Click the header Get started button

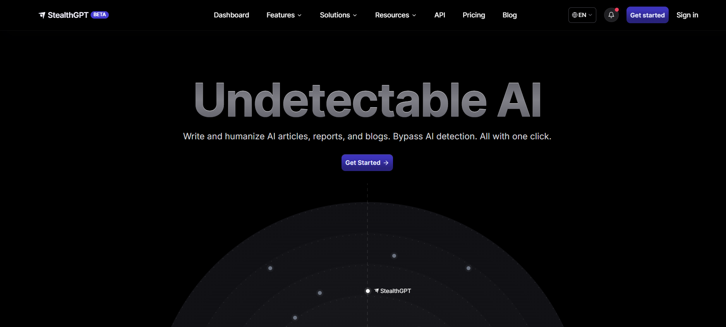pos(647,15)
